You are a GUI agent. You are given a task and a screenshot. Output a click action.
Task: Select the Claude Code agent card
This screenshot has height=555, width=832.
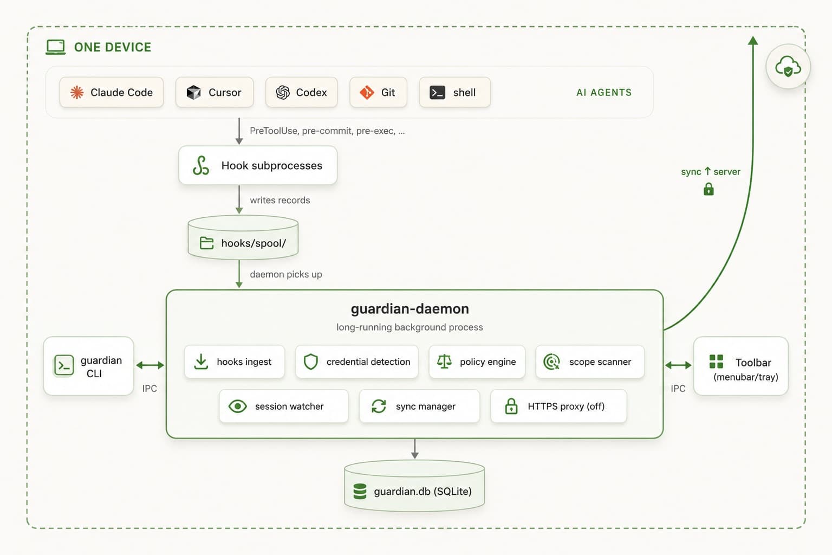112,92
